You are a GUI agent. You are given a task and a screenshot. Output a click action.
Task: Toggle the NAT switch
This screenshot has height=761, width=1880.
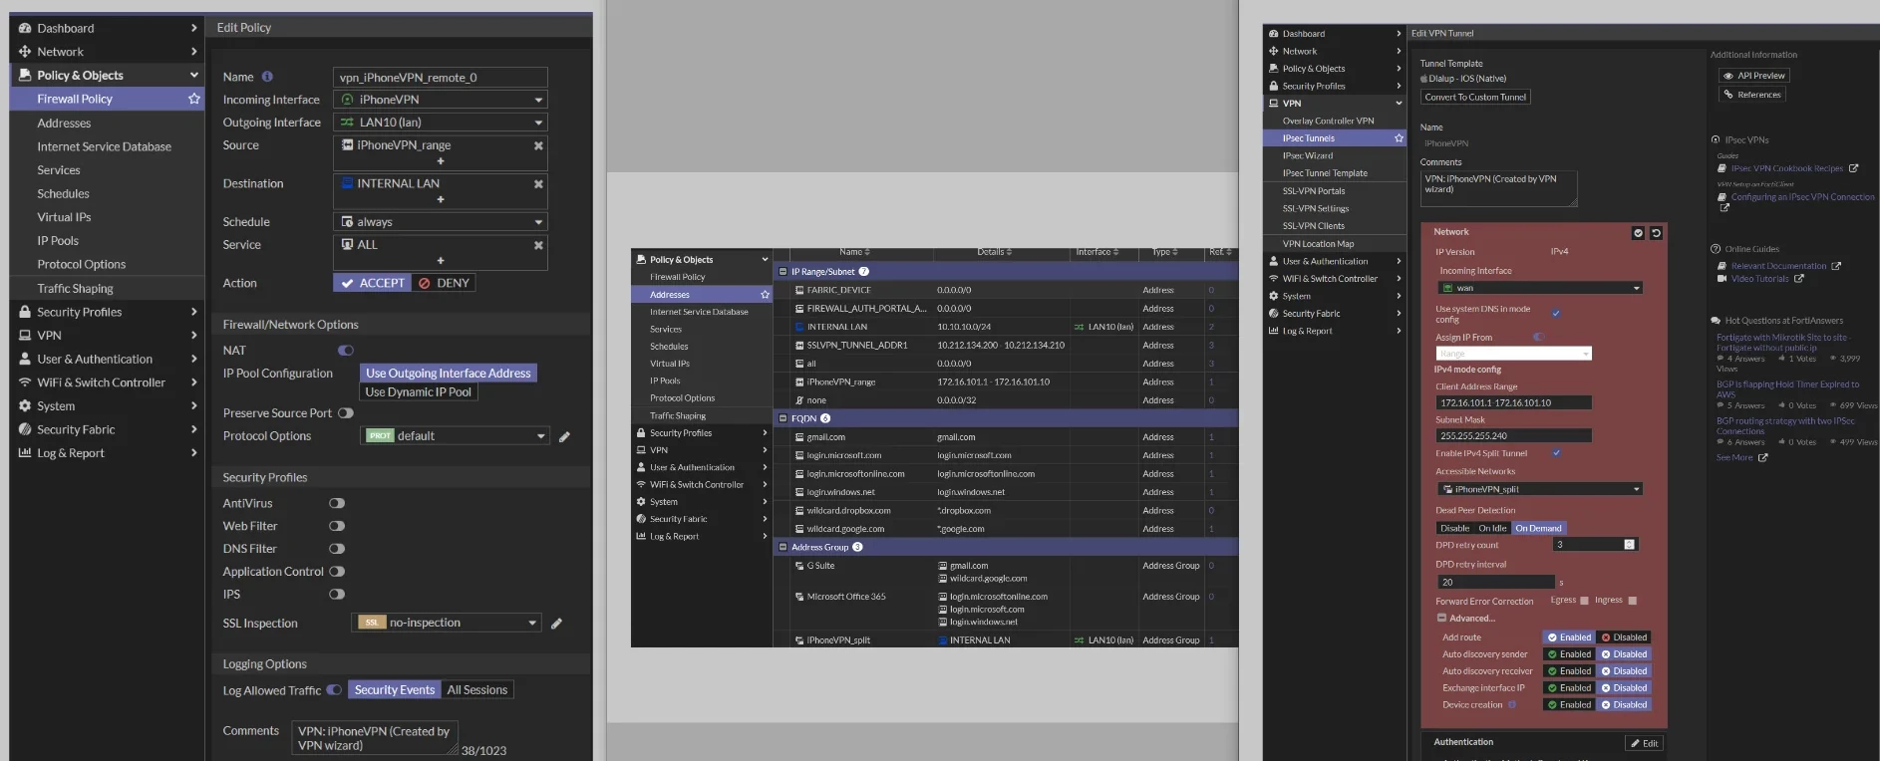(345, 351)
